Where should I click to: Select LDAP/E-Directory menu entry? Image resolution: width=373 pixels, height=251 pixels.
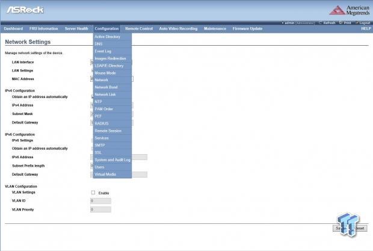coord(113,66)
